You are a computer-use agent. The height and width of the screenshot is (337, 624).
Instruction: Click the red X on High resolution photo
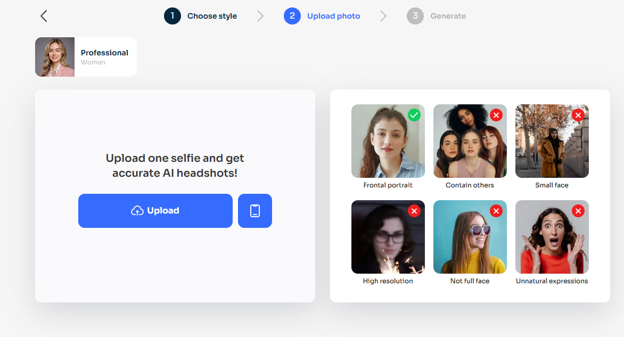click(x=414, y=211)
